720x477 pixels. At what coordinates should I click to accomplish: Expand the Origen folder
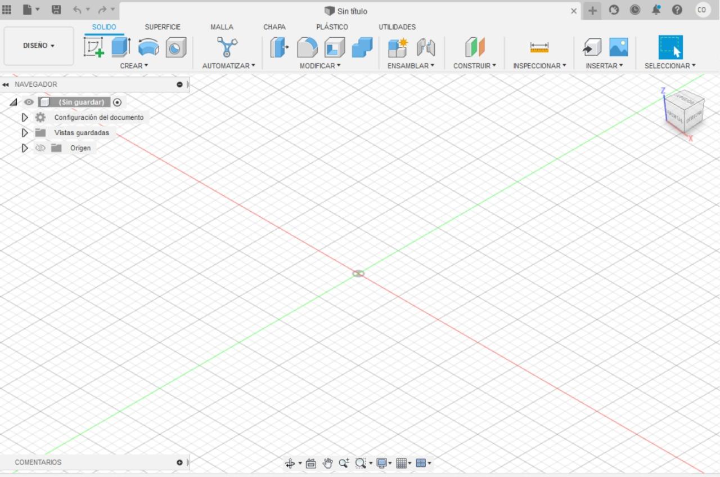(x=24, y=148)
